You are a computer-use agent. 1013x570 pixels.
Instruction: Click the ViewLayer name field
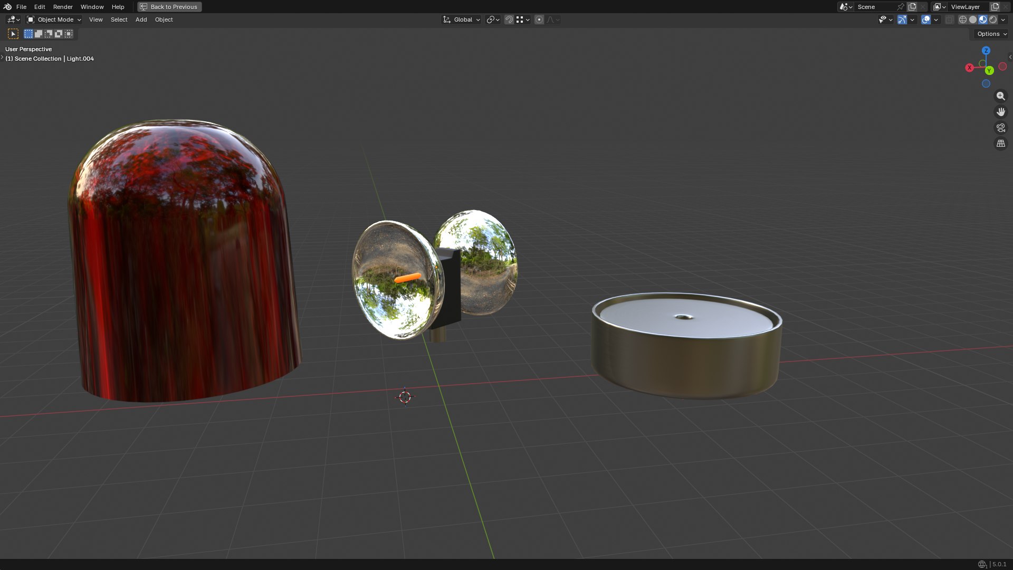click(x=968, y=7)
